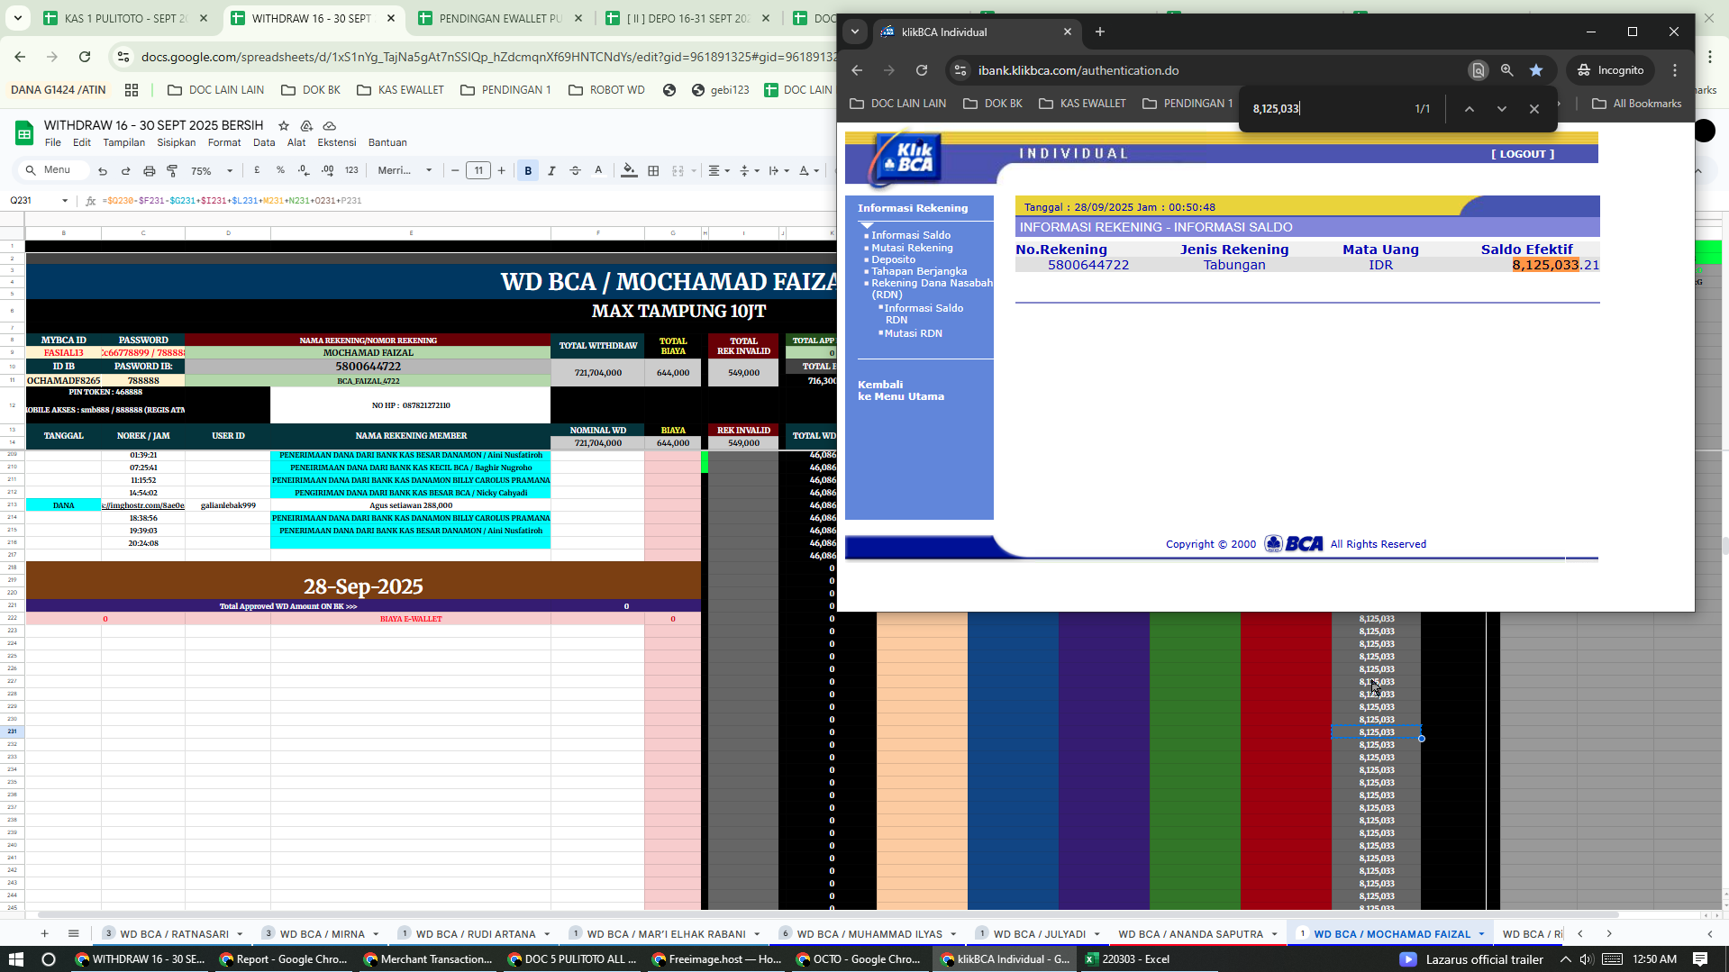Open horizontal align dropdown
Viewport: 1729px width, 972px height.
pos(718,170)
